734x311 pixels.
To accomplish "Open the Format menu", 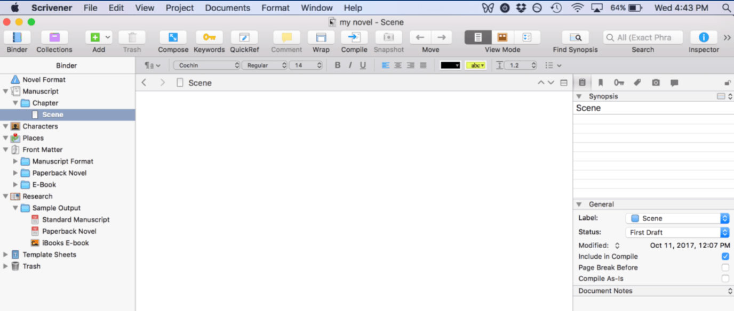I will tap(275, 8).
